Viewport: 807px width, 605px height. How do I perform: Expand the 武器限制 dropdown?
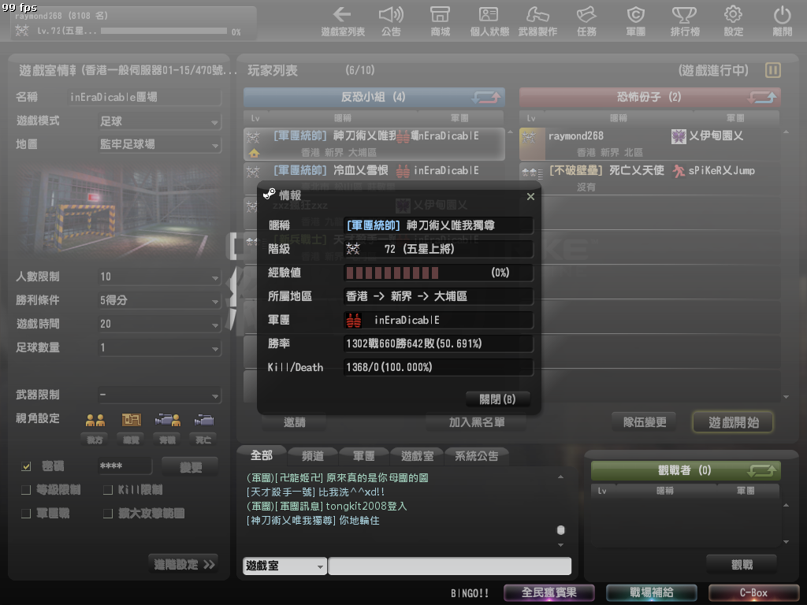pyautogui.click(x=159, y=395)
